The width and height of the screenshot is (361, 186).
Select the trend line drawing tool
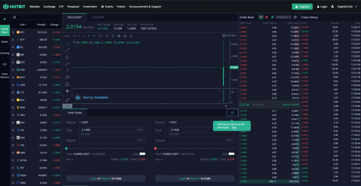67,50
